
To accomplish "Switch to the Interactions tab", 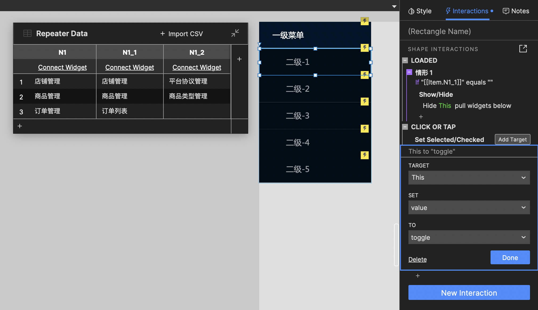I will [468, 11].
